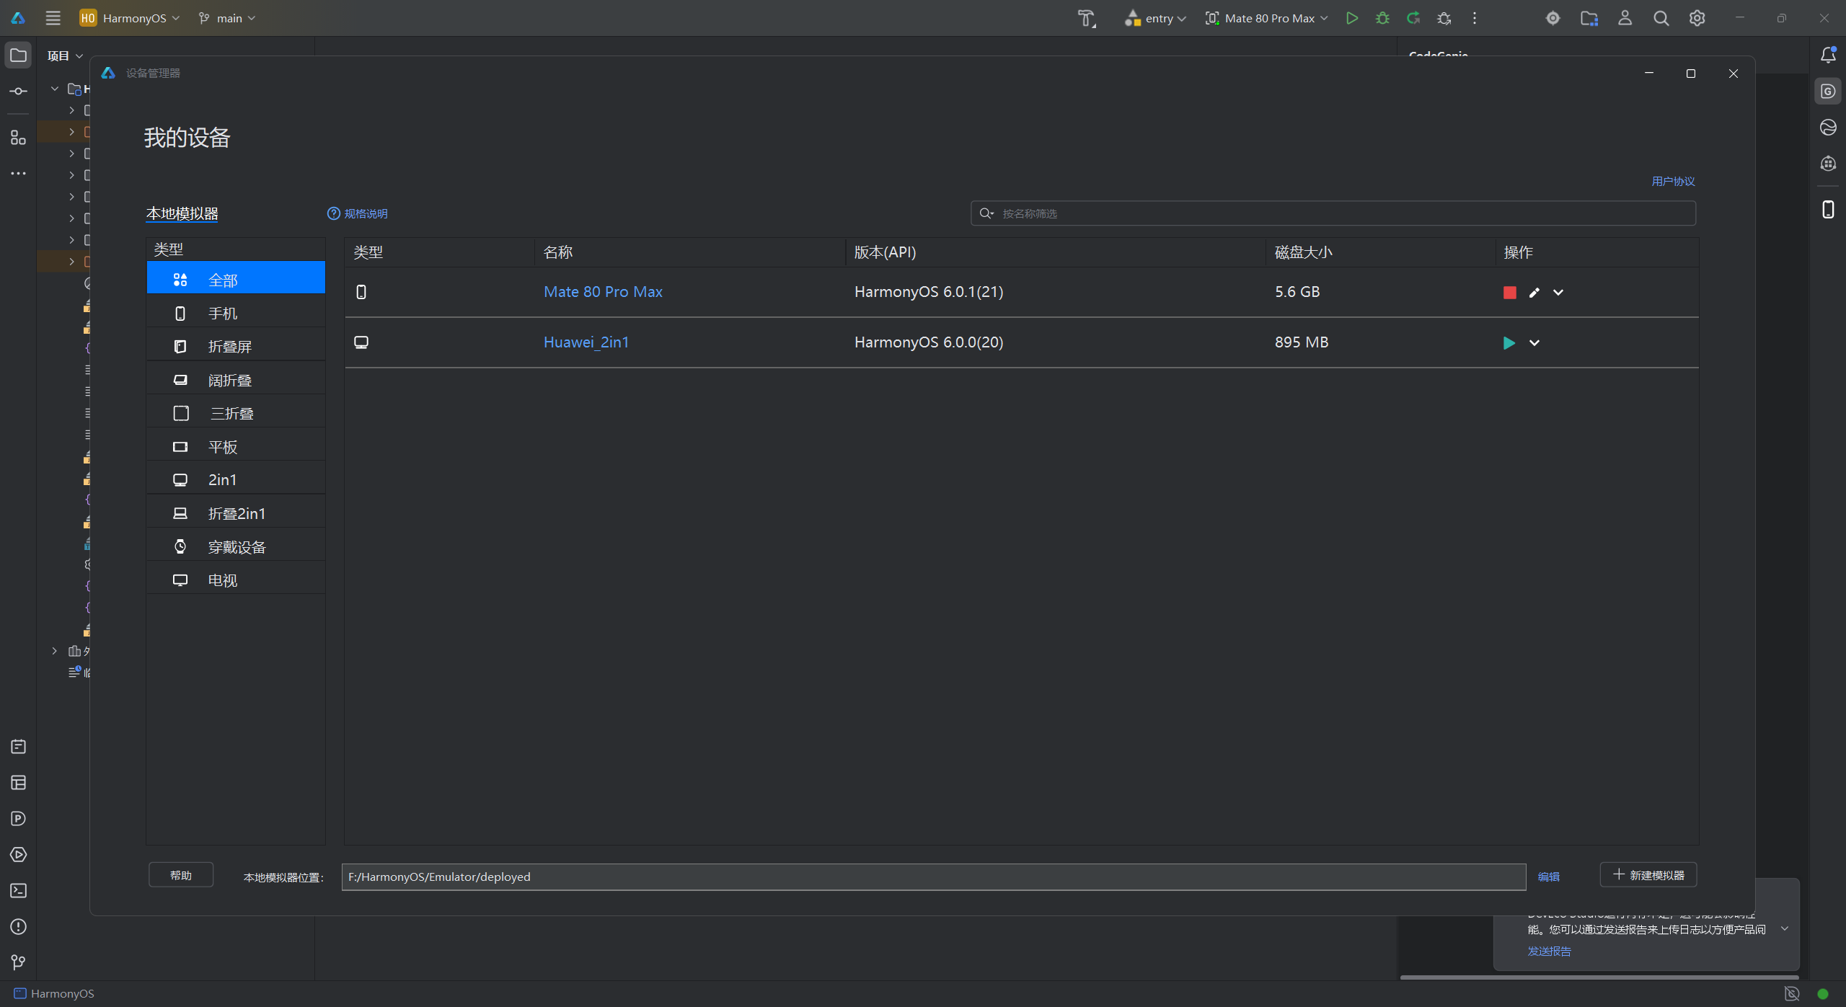
Task: Start debugging with the bug icon
Action: pyautogui.click(x=1382, y=18)
